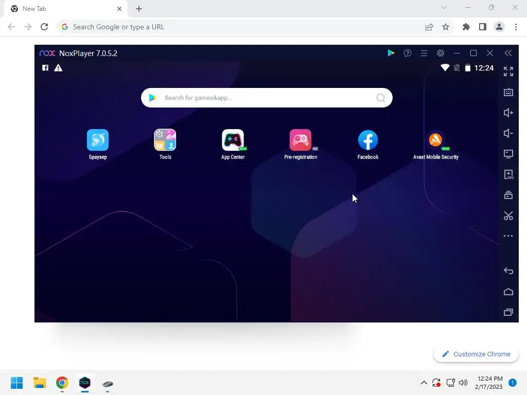The image size is (527, 395).
Task: Select the Chrome New Tab tab
Action: (x=66, y=9)
